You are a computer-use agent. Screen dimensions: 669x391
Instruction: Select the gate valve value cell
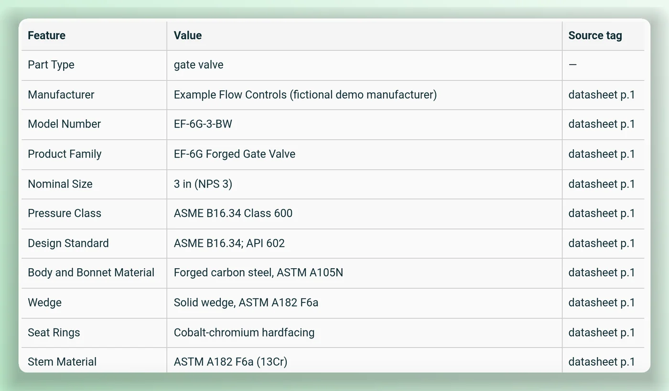pyautogui.click(x=365, y=65)
